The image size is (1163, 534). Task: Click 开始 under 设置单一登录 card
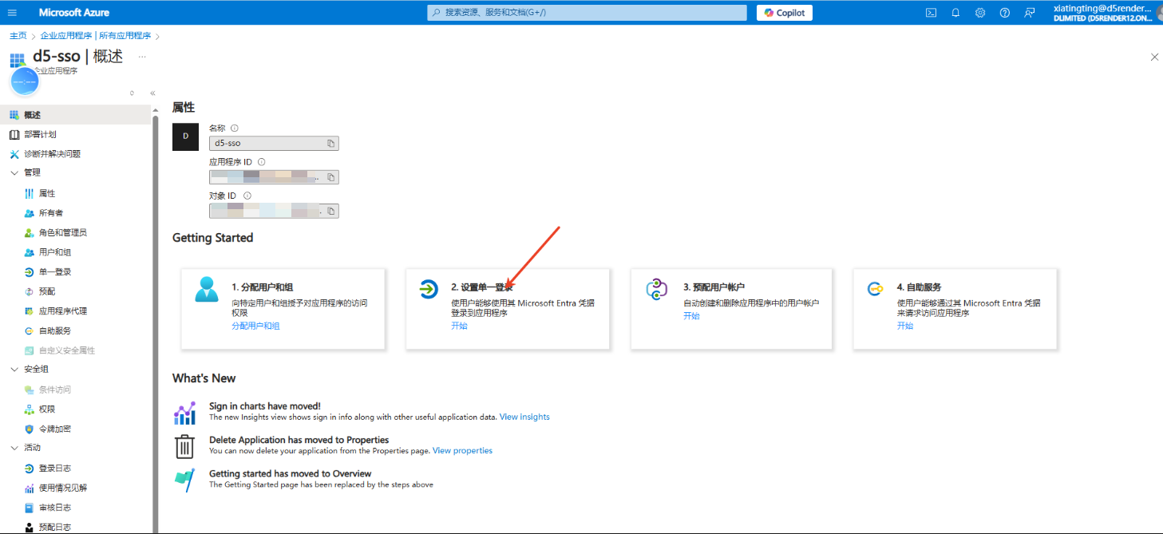point(459,326)
